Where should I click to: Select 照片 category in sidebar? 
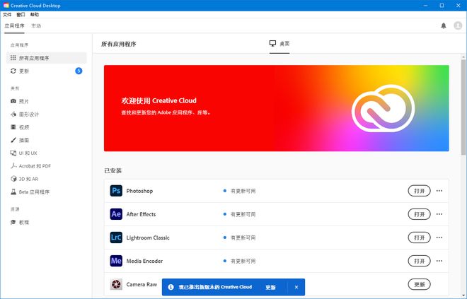pyautogui.click(x=47, y=101)
